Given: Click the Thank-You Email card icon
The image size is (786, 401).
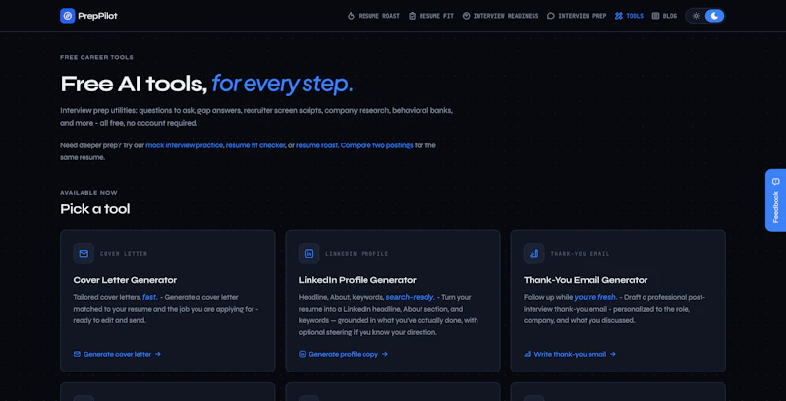Looking at the screenshot, I should tap(533, 254).
